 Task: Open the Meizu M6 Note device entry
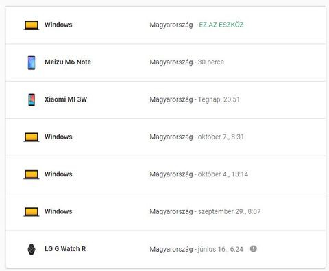point(166,62)
